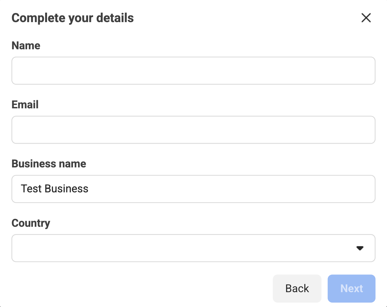
Task: Click the Name input field
Action: (x=193, y=71)
